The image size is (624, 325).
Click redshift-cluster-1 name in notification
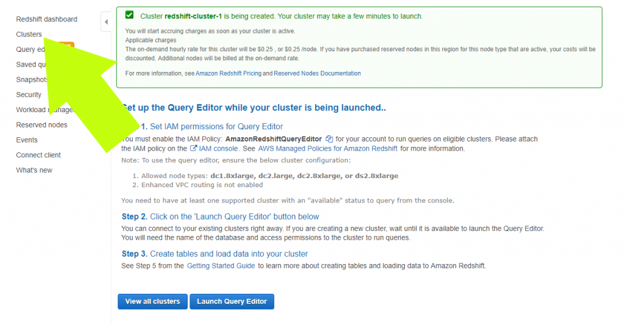[193, 16]
